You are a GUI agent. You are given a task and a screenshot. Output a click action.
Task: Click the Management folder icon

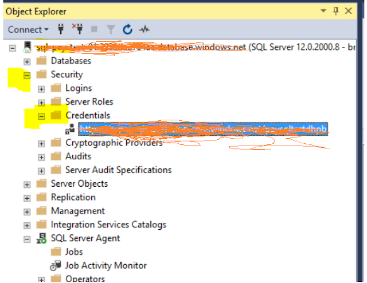tap(42, 211)
